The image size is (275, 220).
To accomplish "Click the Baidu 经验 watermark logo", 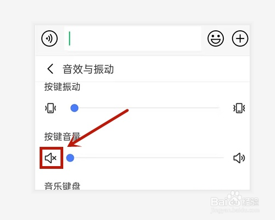I will [x=235, y=201].
